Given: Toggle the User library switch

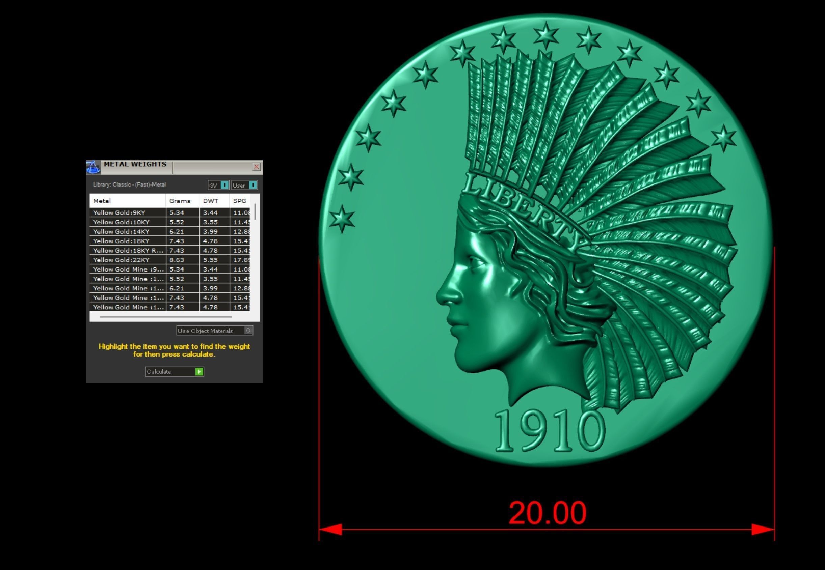Looking at the screenshot, I should tap(244, 185).
